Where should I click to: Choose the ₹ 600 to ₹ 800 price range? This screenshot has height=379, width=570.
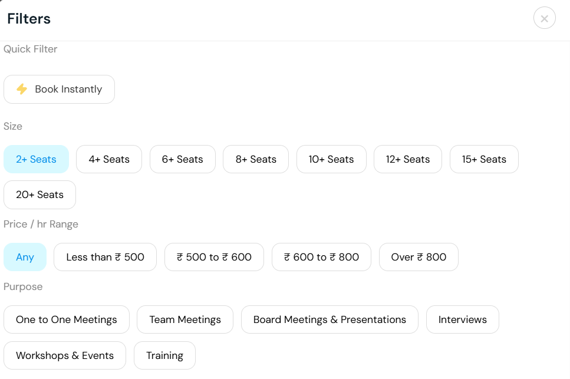(321, 257)
